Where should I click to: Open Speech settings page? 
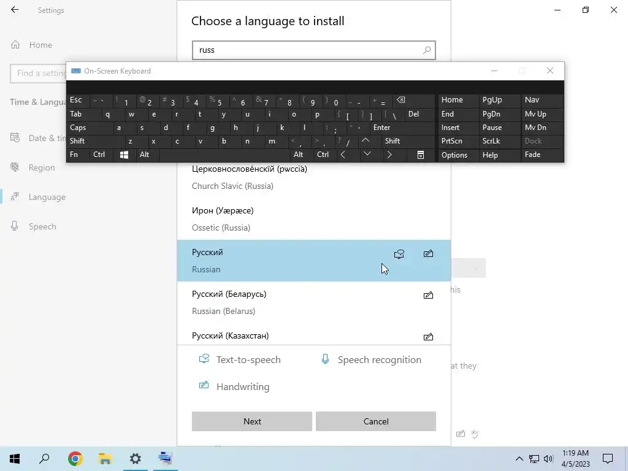(34, 227)
